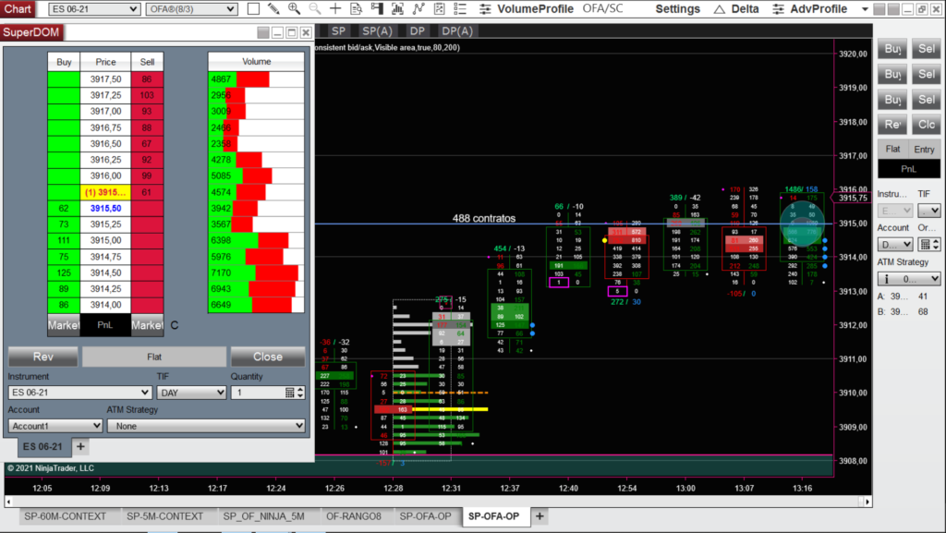Select the SP(A) chart tab
The image size is (946, 533).
[x=377, y=30]
